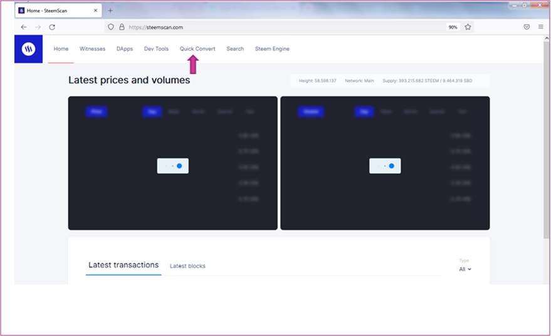This screenshot has height=336, width=551.
Task: Maximize the Firefox window
Action: [x=525, y=5]
